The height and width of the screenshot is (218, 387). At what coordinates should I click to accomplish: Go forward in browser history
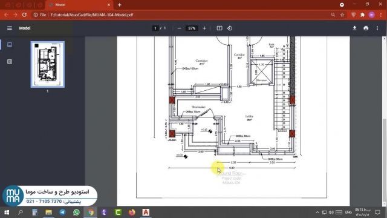(x=15, y=15)
